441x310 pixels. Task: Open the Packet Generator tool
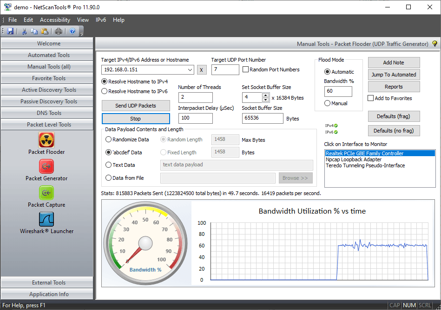coord(46,167)
